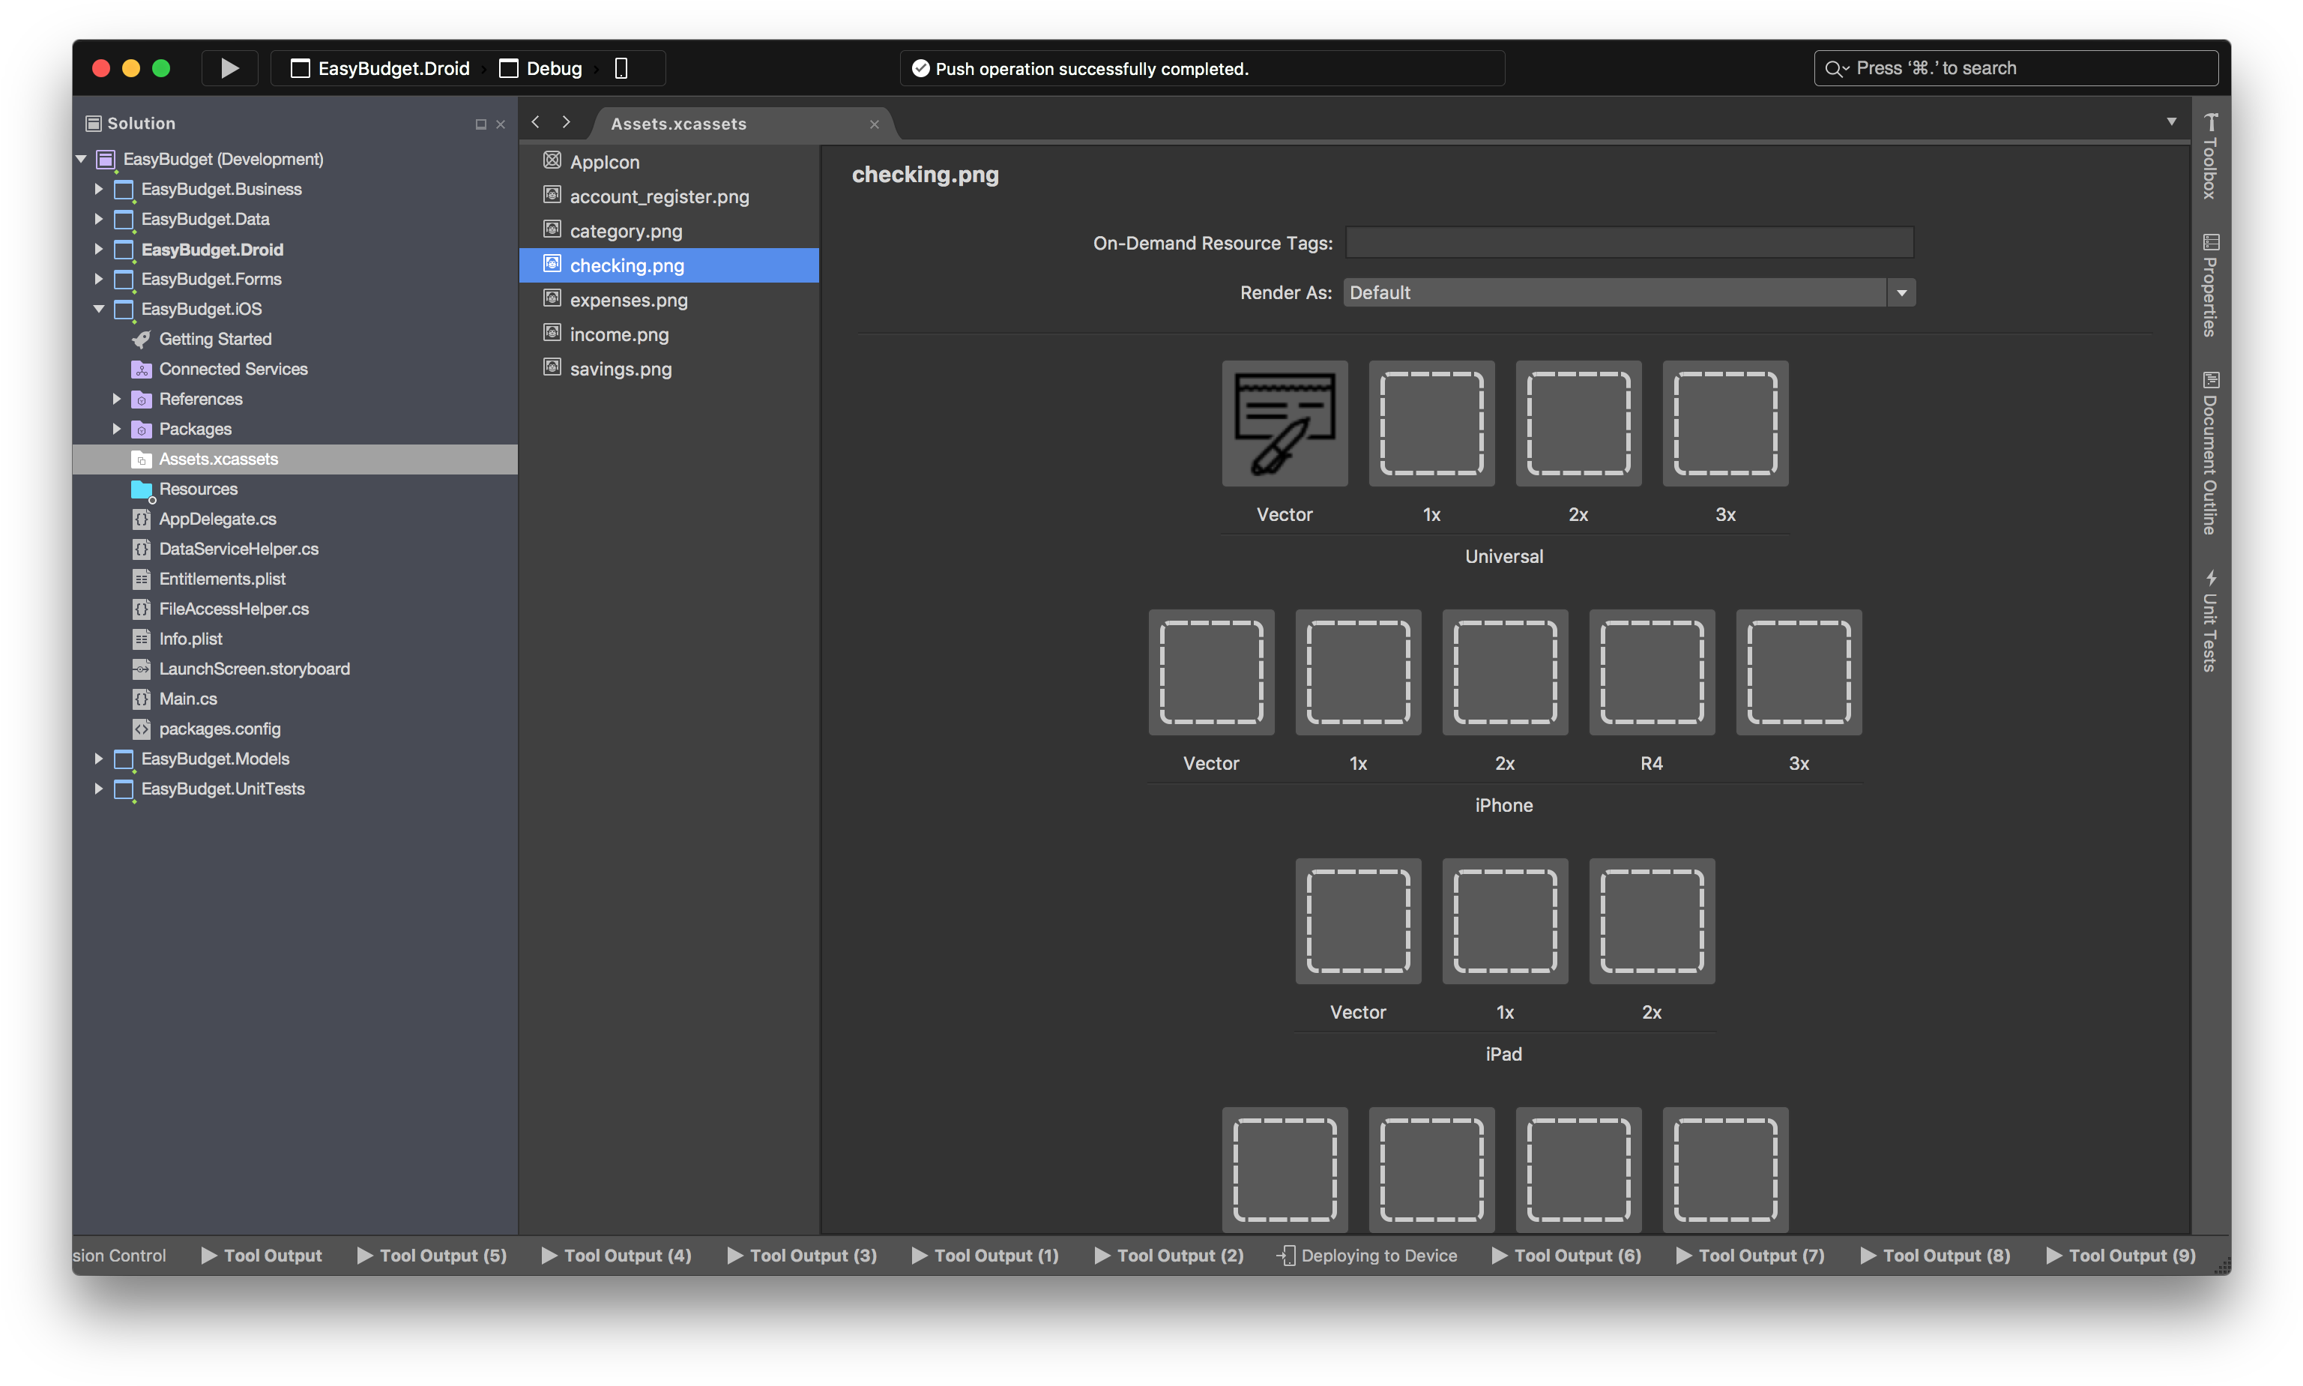
Task: Collapse the EasyBudget.iOS project node
Action: [100, 309]
